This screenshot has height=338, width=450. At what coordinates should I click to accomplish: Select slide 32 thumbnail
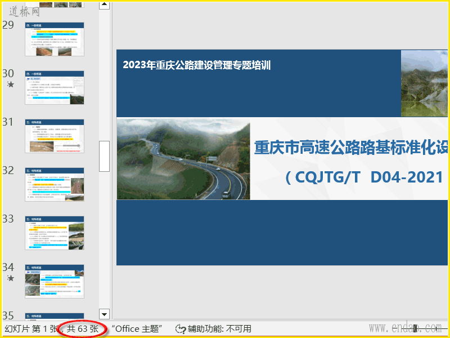coord(55,185)
